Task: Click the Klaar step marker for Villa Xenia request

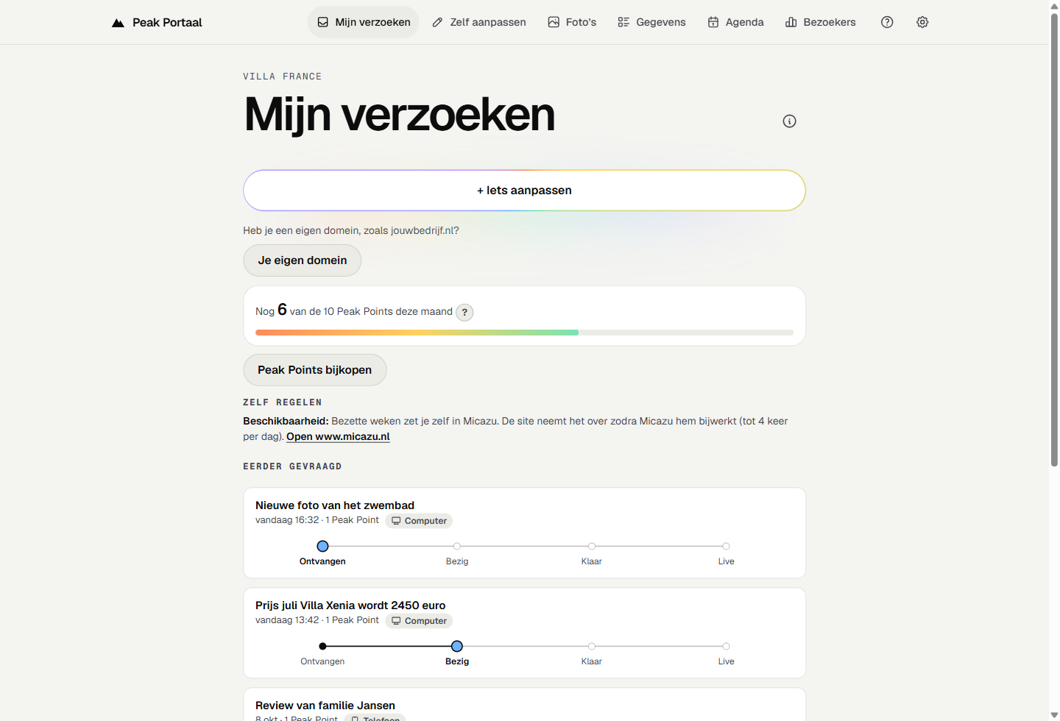Action: [x=592, y=646]
